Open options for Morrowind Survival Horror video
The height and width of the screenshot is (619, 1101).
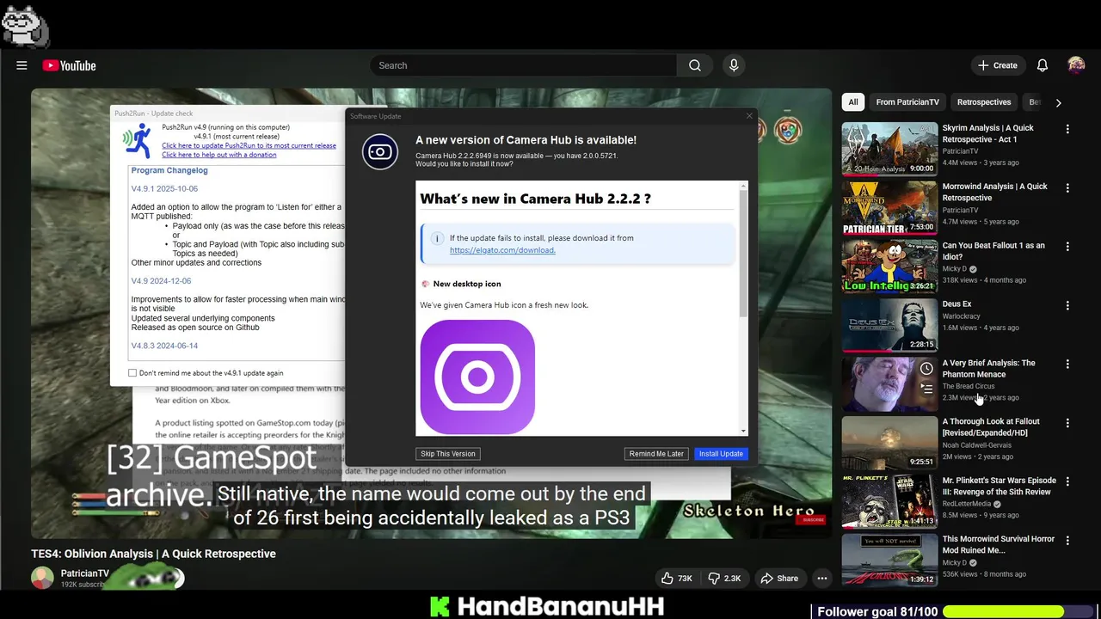[1067, 540]
